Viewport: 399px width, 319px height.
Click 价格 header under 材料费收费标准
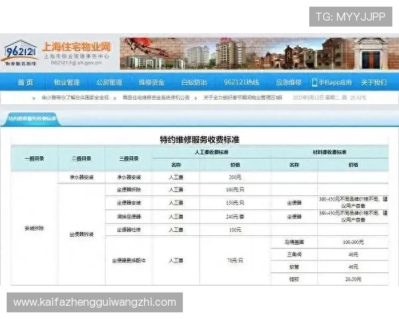(353, 165)
